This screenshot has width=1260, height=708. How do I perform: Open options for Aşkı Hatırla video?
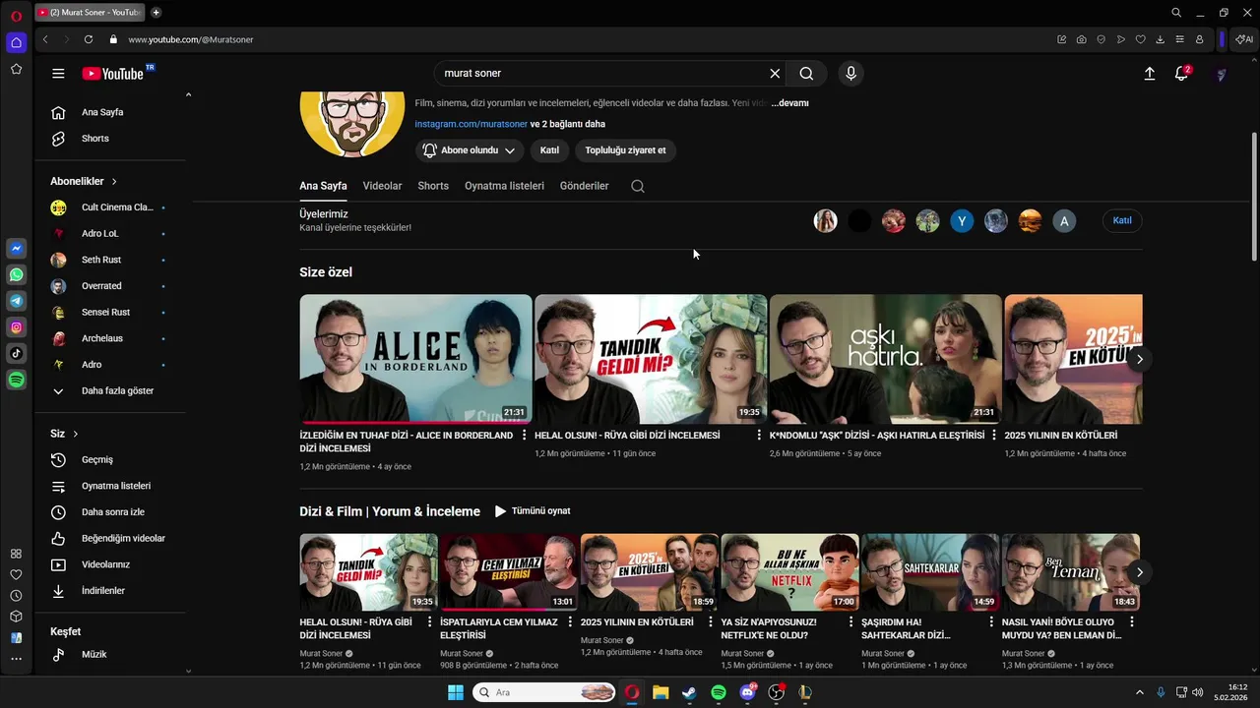993,436
